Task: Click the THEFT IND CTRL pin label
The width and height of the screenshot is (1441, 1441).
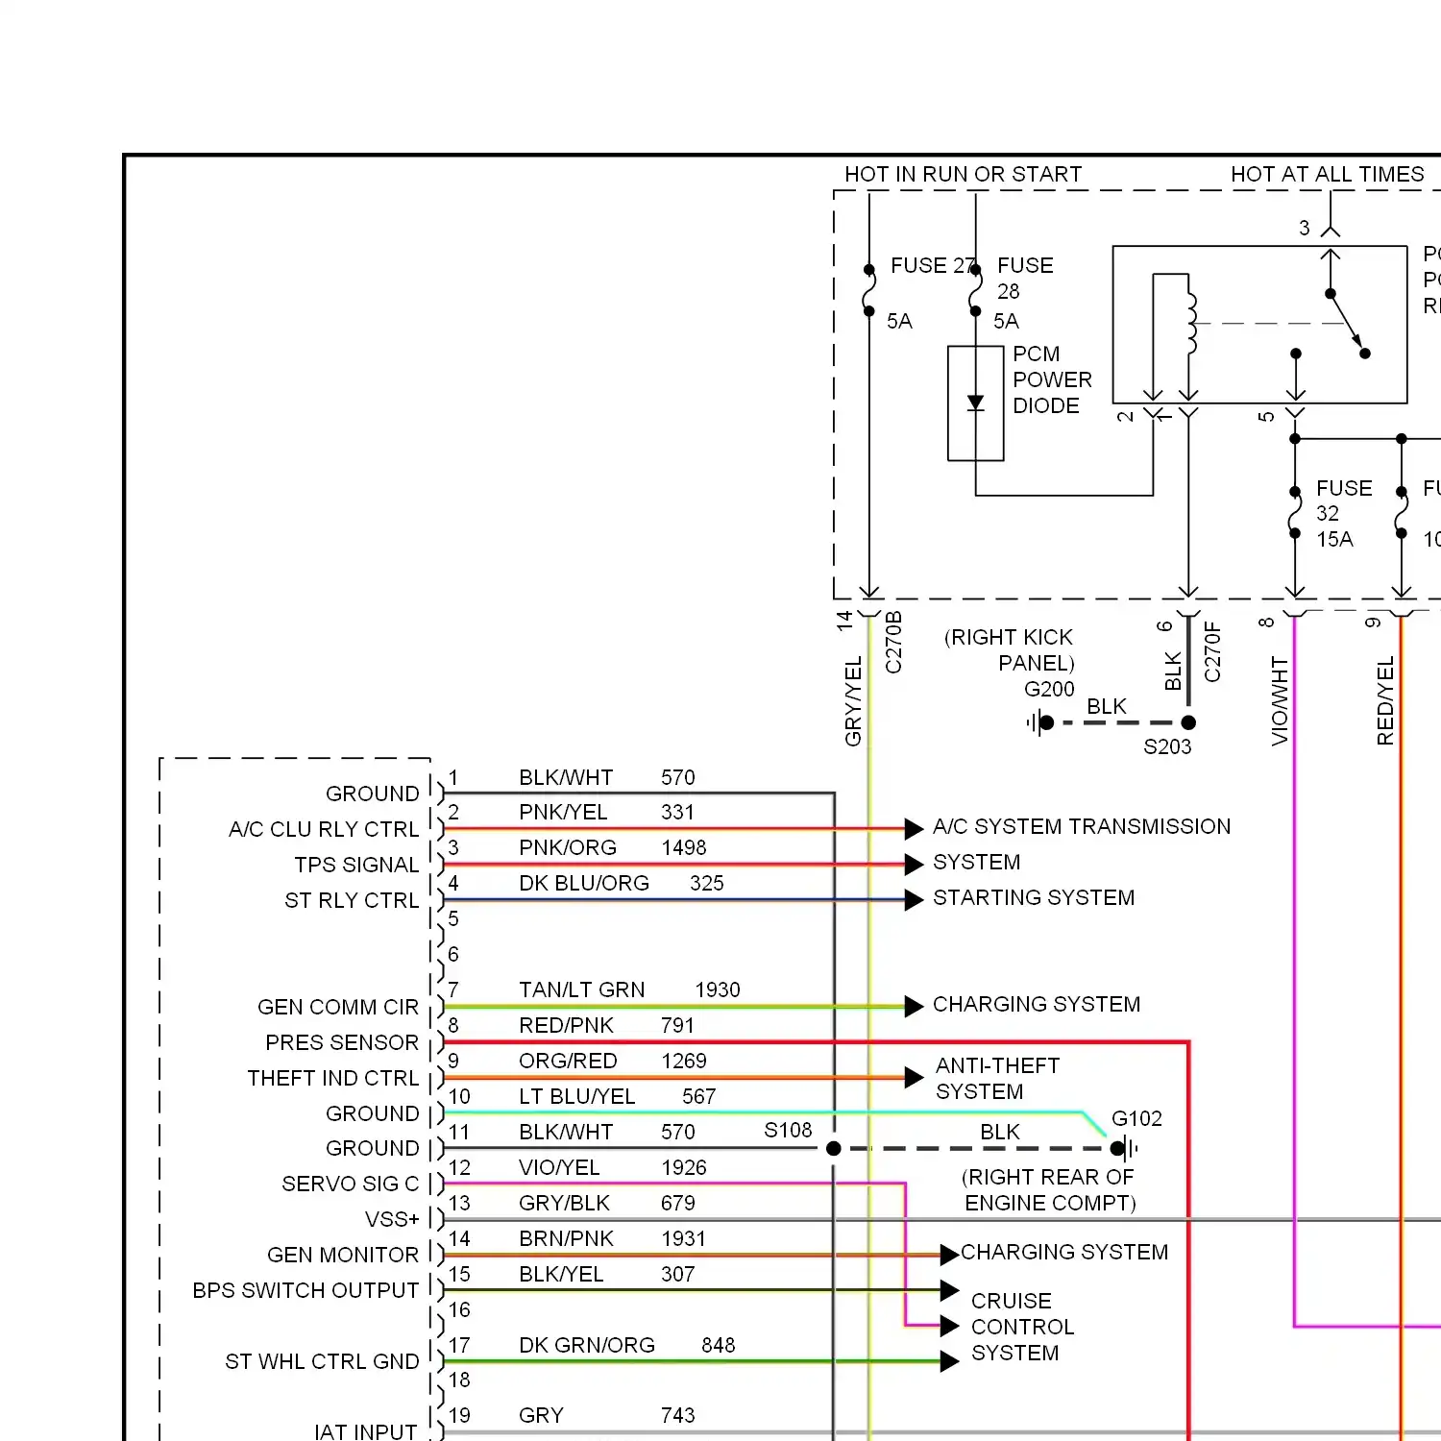Action: [333, 1078]
